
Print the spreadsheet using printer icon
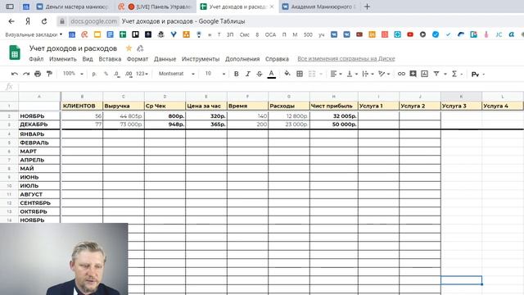(38, 74)
